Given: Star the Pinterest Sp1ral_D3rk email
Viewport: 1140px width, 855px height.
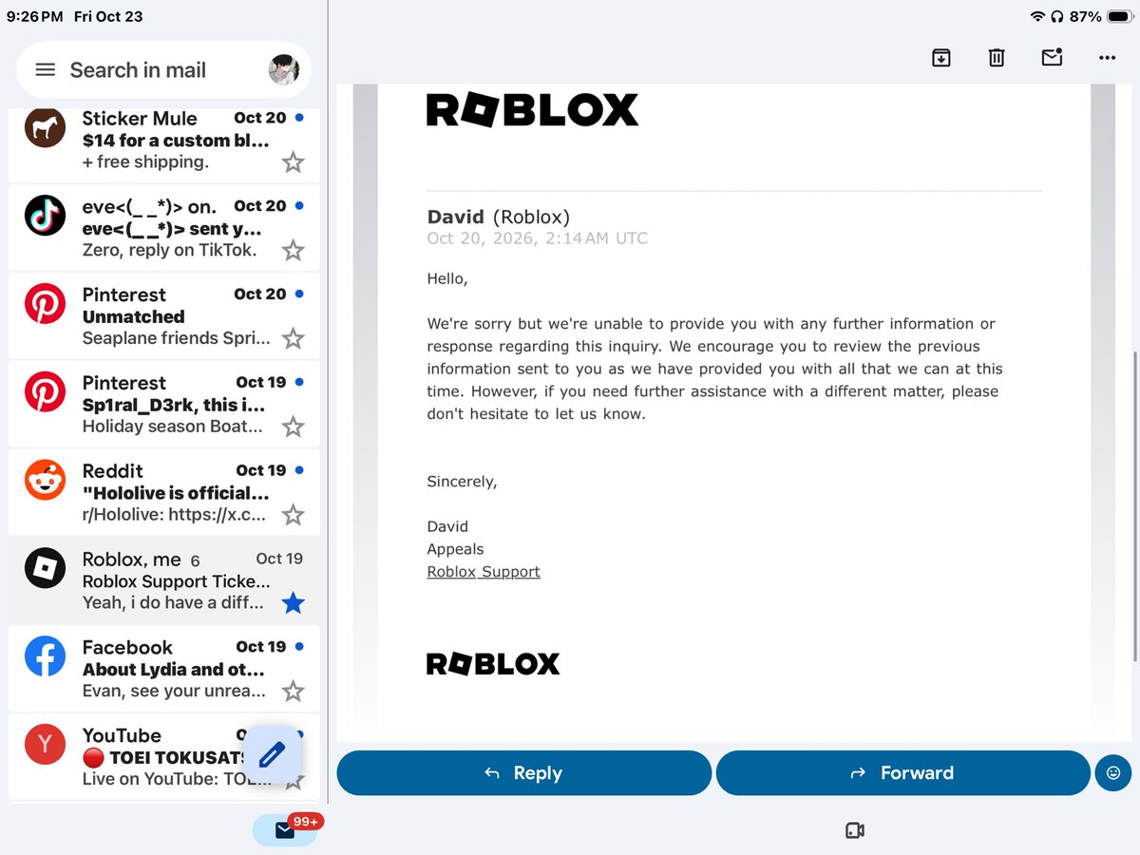Looking at the screenshot, I should (x=293, y=427).
